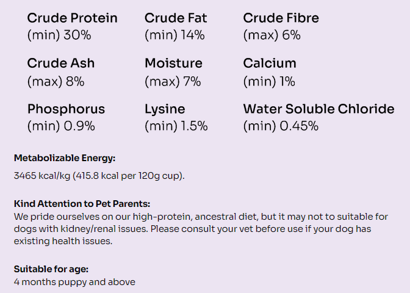Select the Crude Fat label
Image resolution: width=410 pixels, height=293 pixels.
(x=176, y=18)
